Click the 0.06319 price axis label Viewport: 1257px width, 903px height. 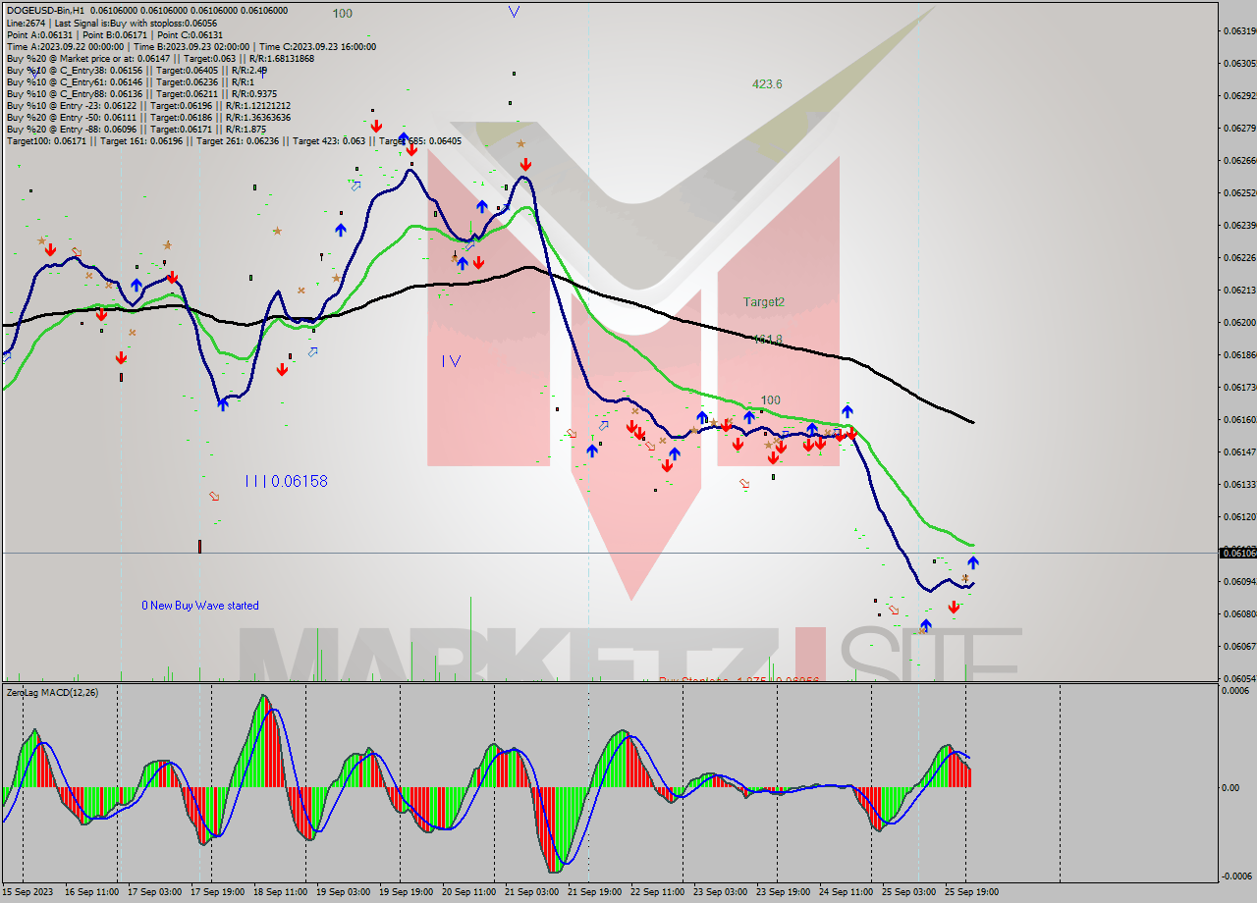coord(1240,30)
